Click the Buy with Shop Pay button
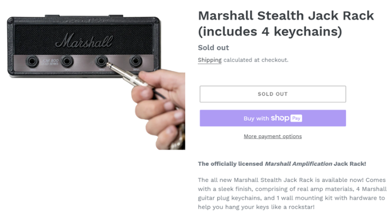This screenshot has height=221, width=391. pos(273,118)
